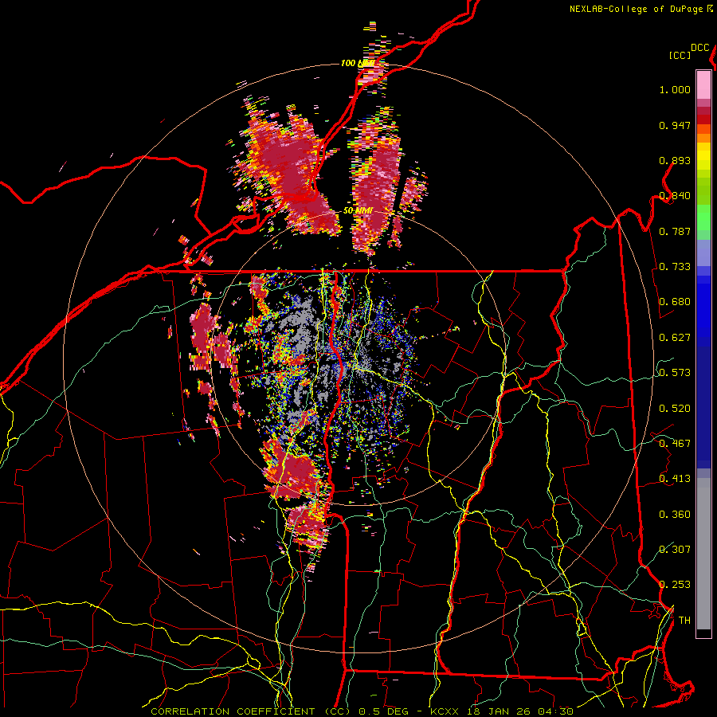Screen dimensions: 717x717
Task: Select the 0.413 scale value
Action: (x=675, y=479)
